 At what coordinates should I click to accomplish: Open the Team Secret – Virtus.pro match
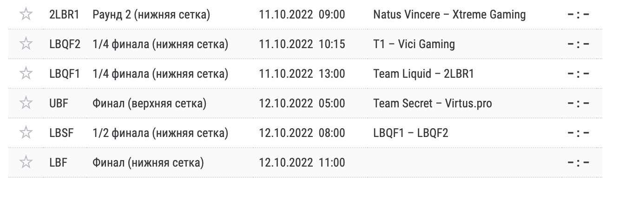pos(433,104)
